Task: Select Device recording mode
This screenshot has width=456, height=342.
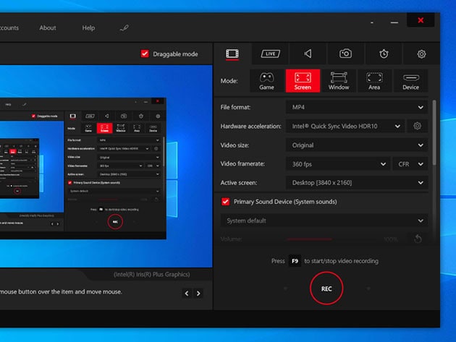Action: [x=410, y=81]
